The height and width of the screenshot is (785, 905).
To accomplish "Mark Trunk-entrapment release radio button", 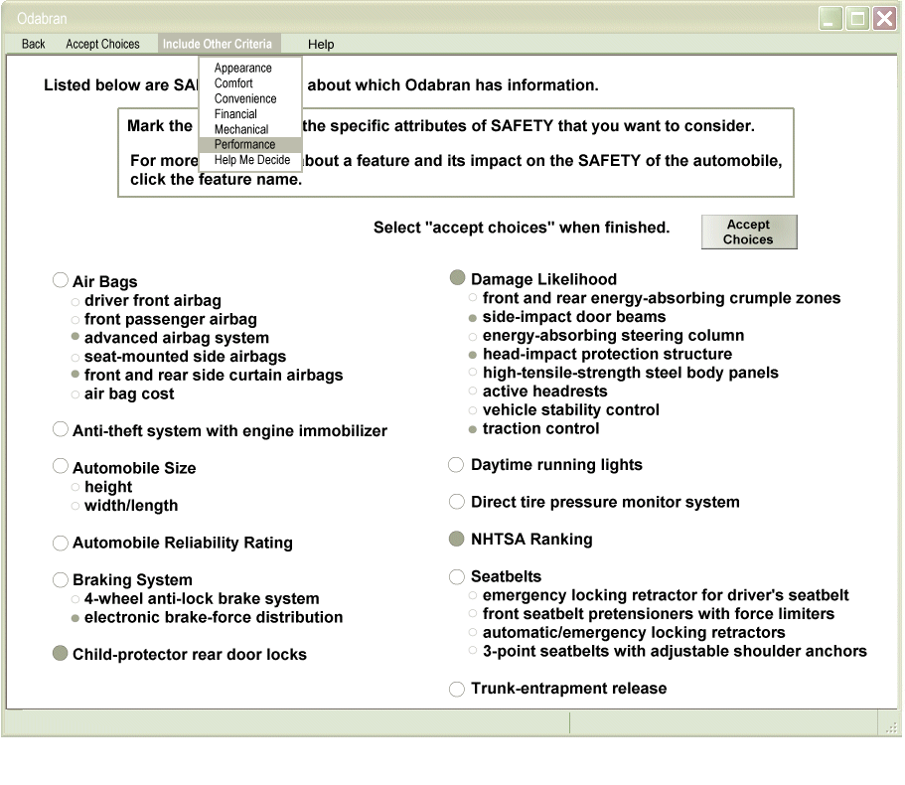I will 457,690.
